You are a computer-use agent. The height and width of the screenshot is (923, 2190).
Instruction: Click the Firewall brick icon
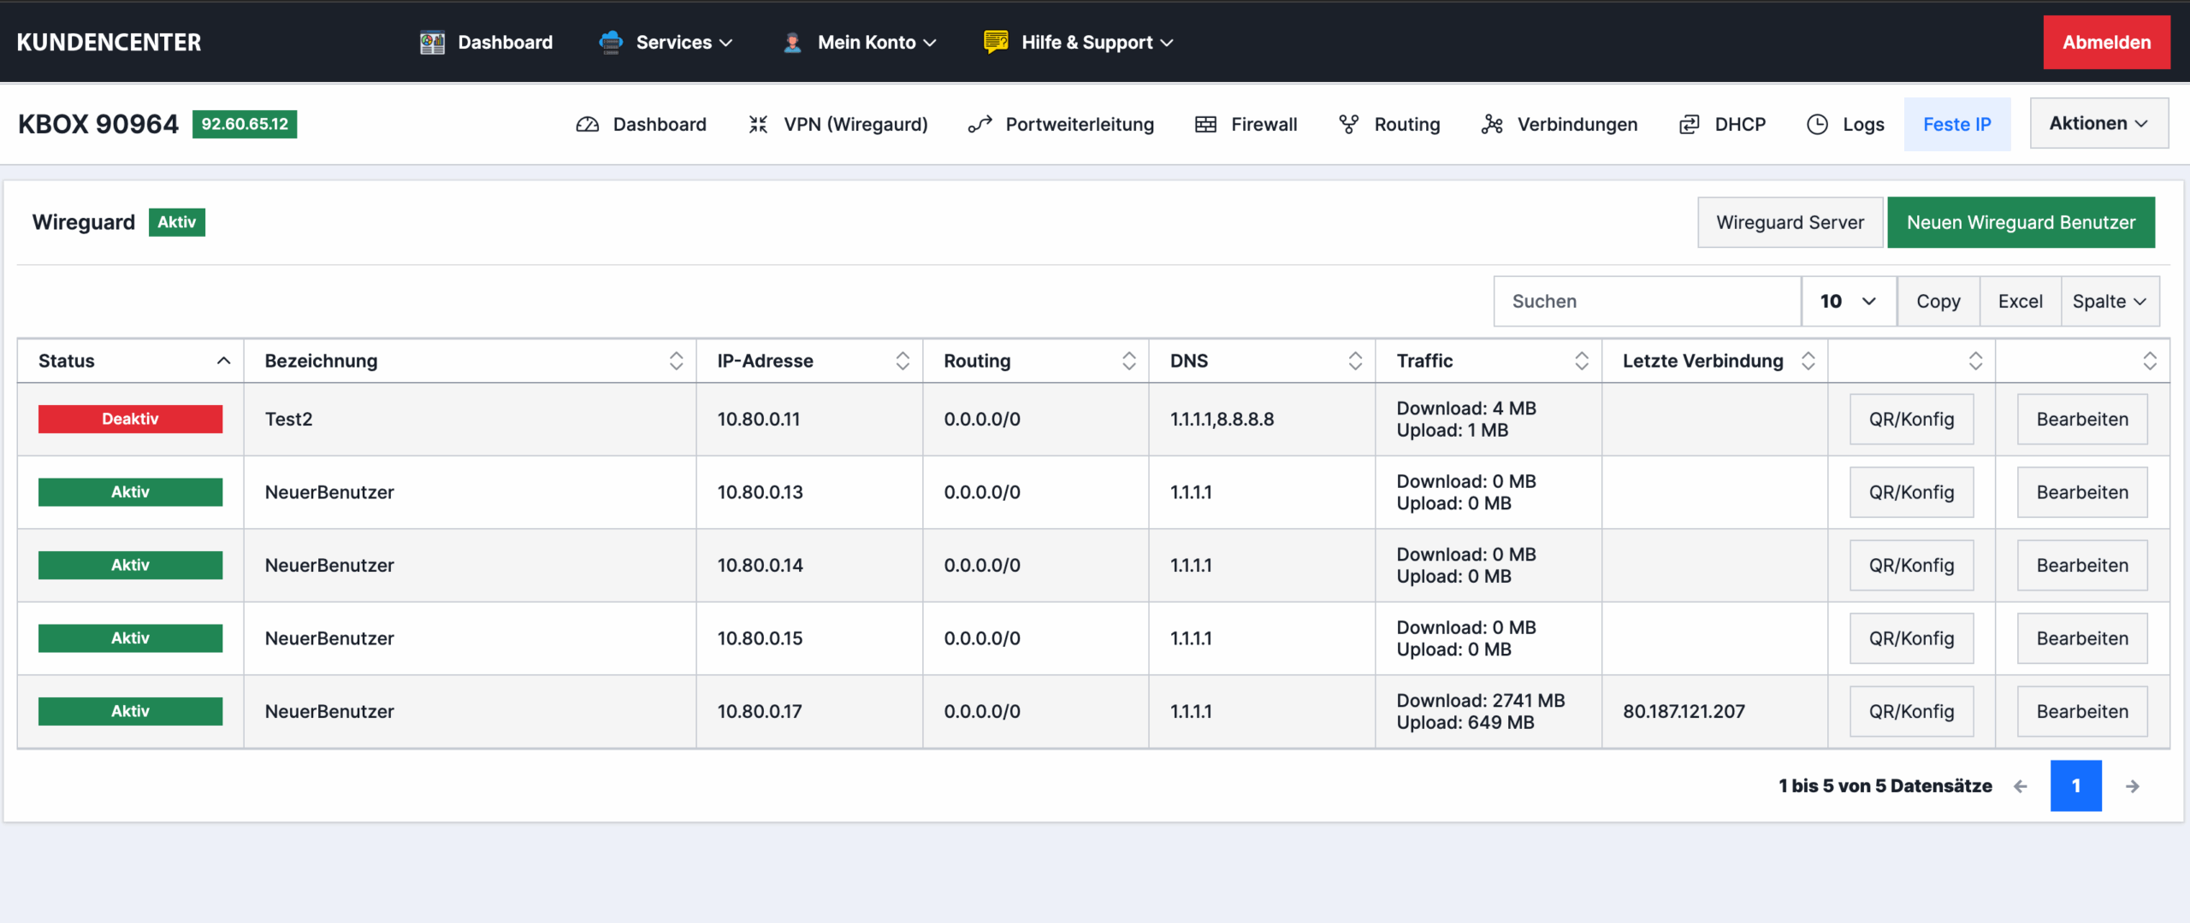[x=1205, y=125]
